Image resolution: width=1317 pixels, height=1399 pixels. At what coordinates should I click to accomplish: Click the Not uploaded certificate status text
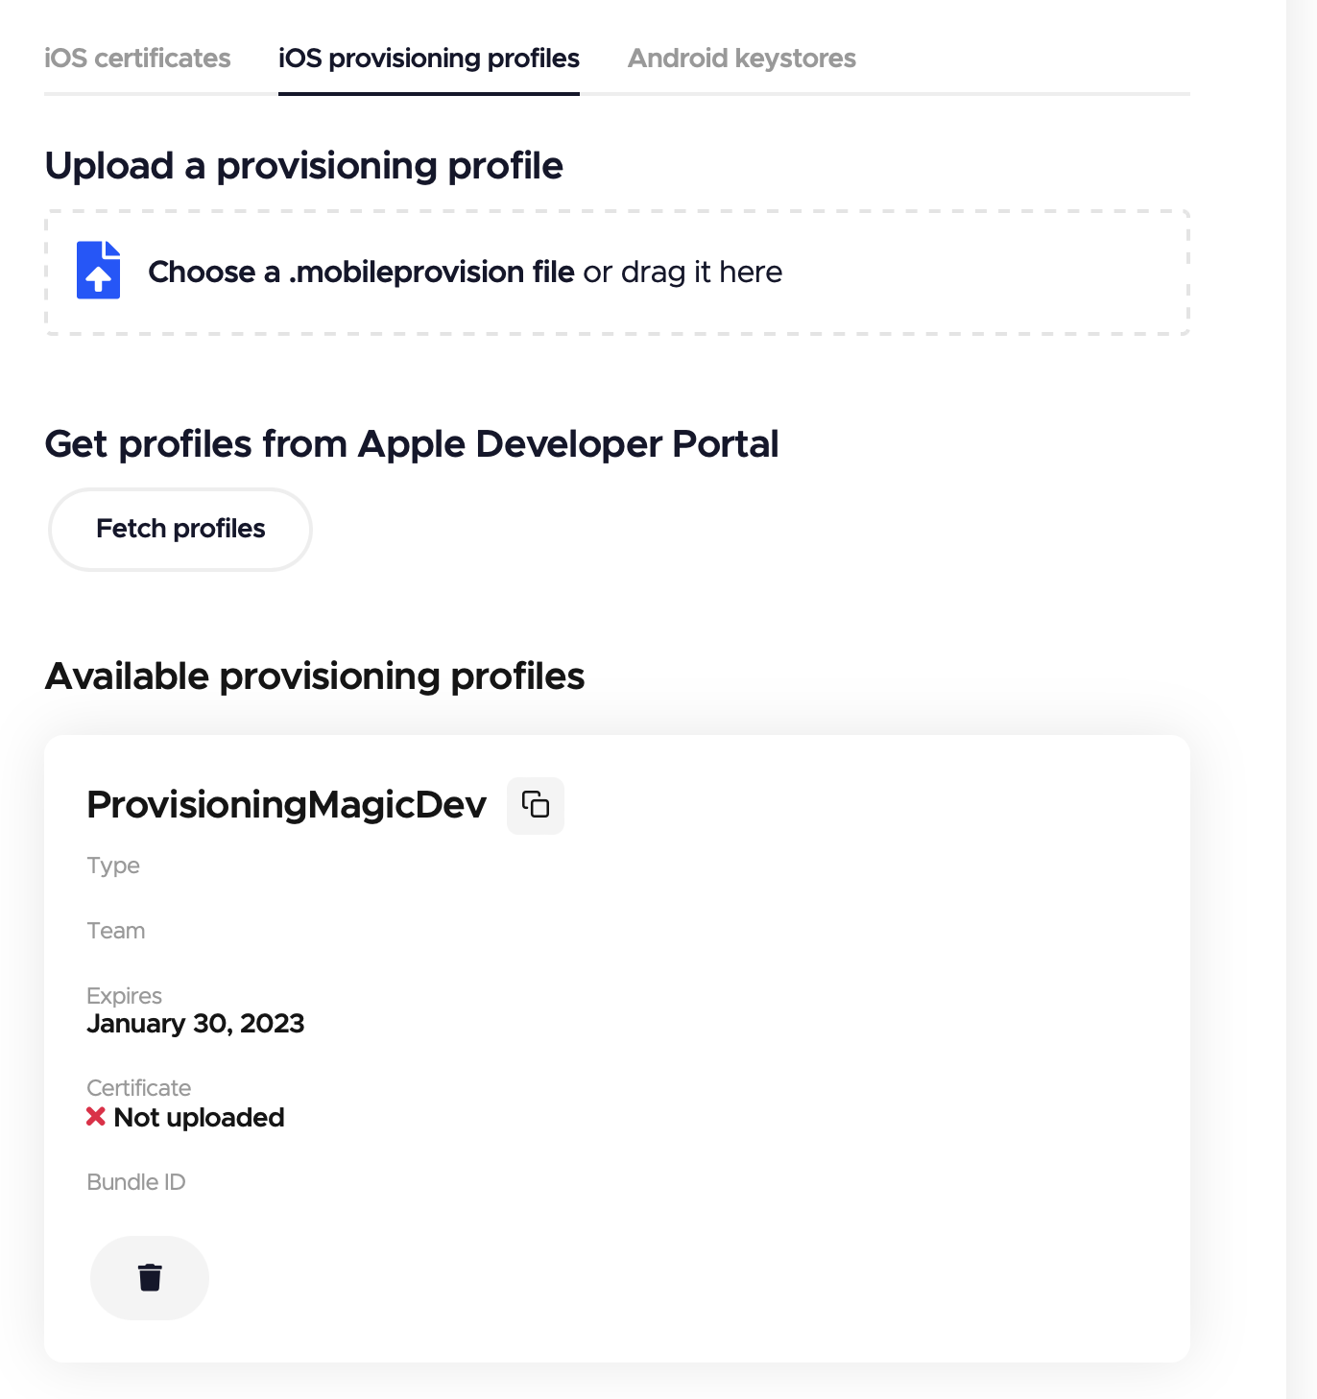(x=199, y=1118)
